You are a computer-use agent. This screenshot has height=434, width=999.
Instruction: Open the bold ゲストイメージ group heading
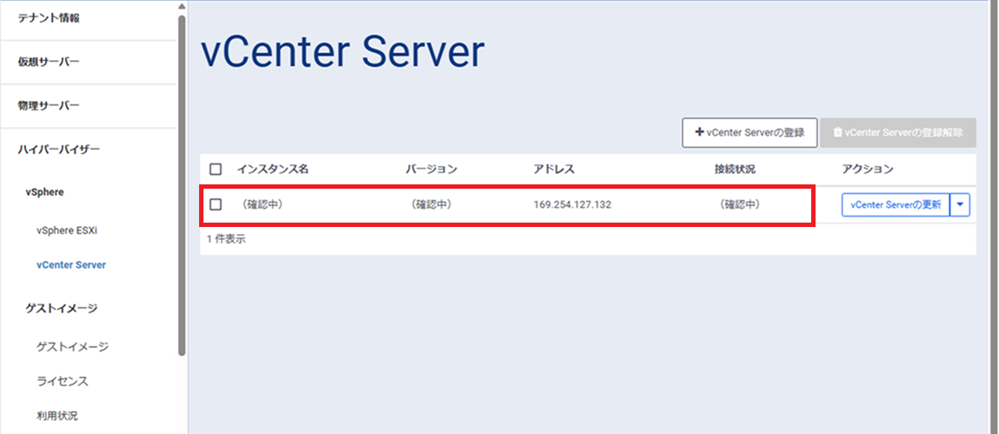coord(61,309)
